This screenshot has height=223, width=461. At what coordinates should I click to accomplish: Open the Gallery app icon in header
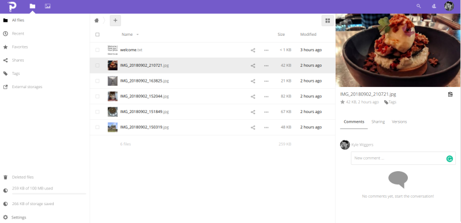[x=47, y=6]
